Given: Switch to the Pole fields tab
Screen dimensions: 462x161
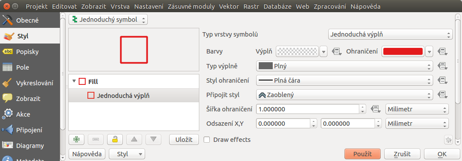Looking at the screenshot, I should pyautogui.click(x=30, y=67).
